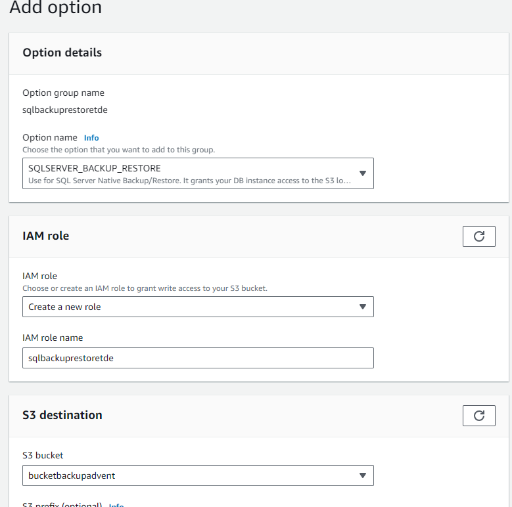Click the IAM role name field label
Viewport: 512px width, 507px height.
[x=53, y=338]
